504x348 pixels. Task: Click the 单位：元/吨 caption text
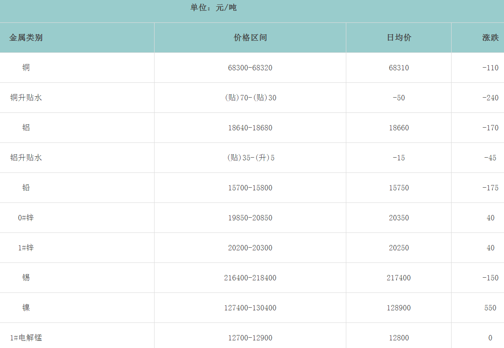213,8
